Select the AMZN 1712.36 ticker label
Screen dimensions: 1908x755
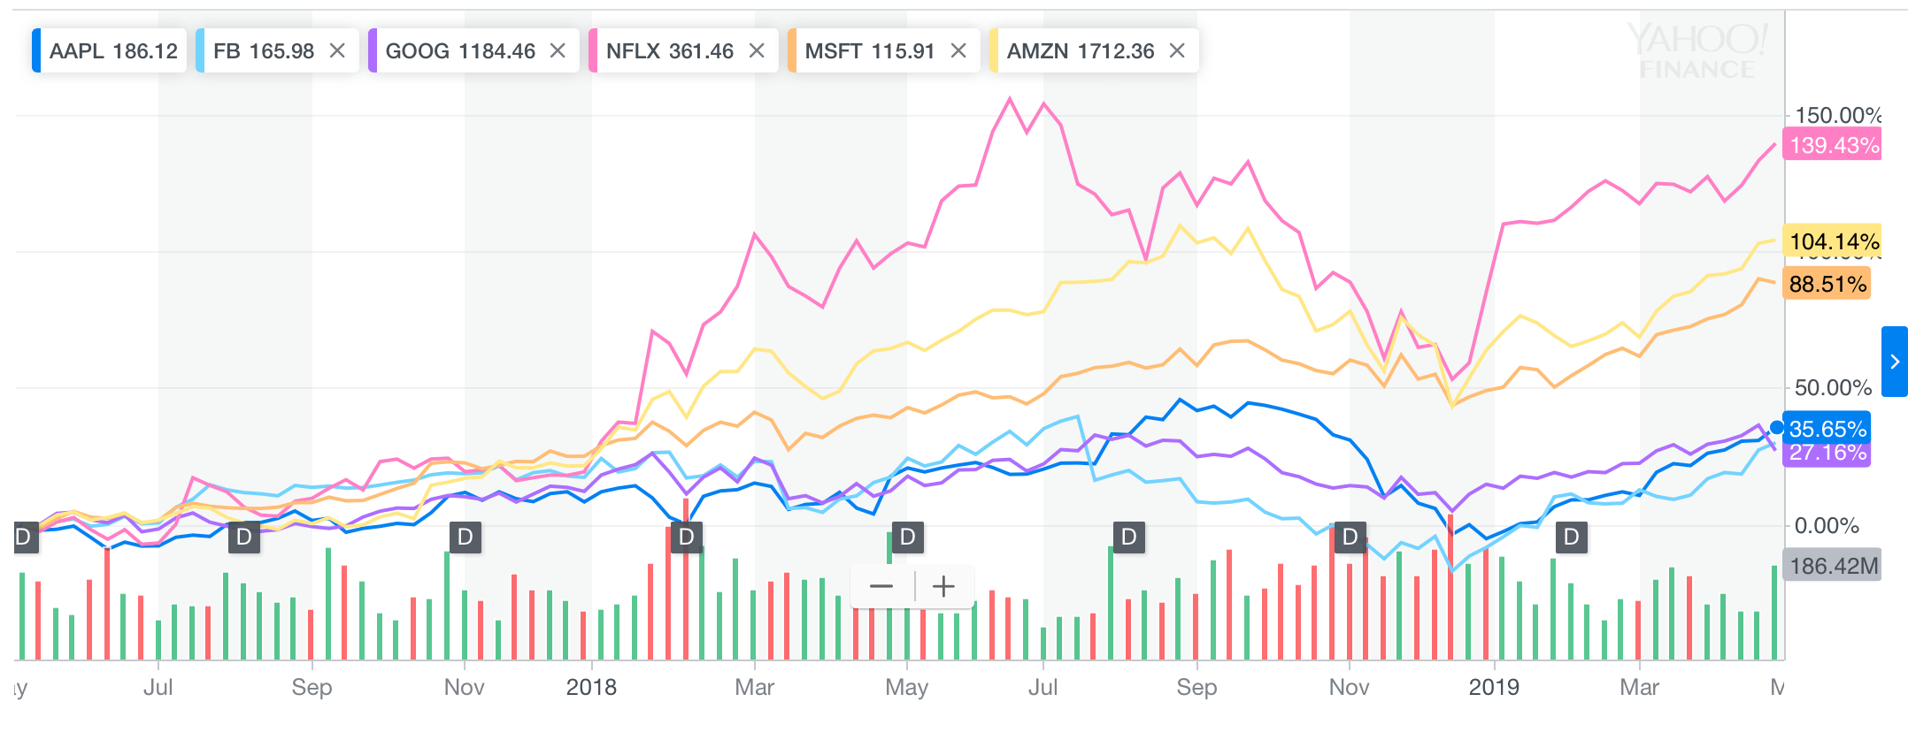click(1081, 51)
